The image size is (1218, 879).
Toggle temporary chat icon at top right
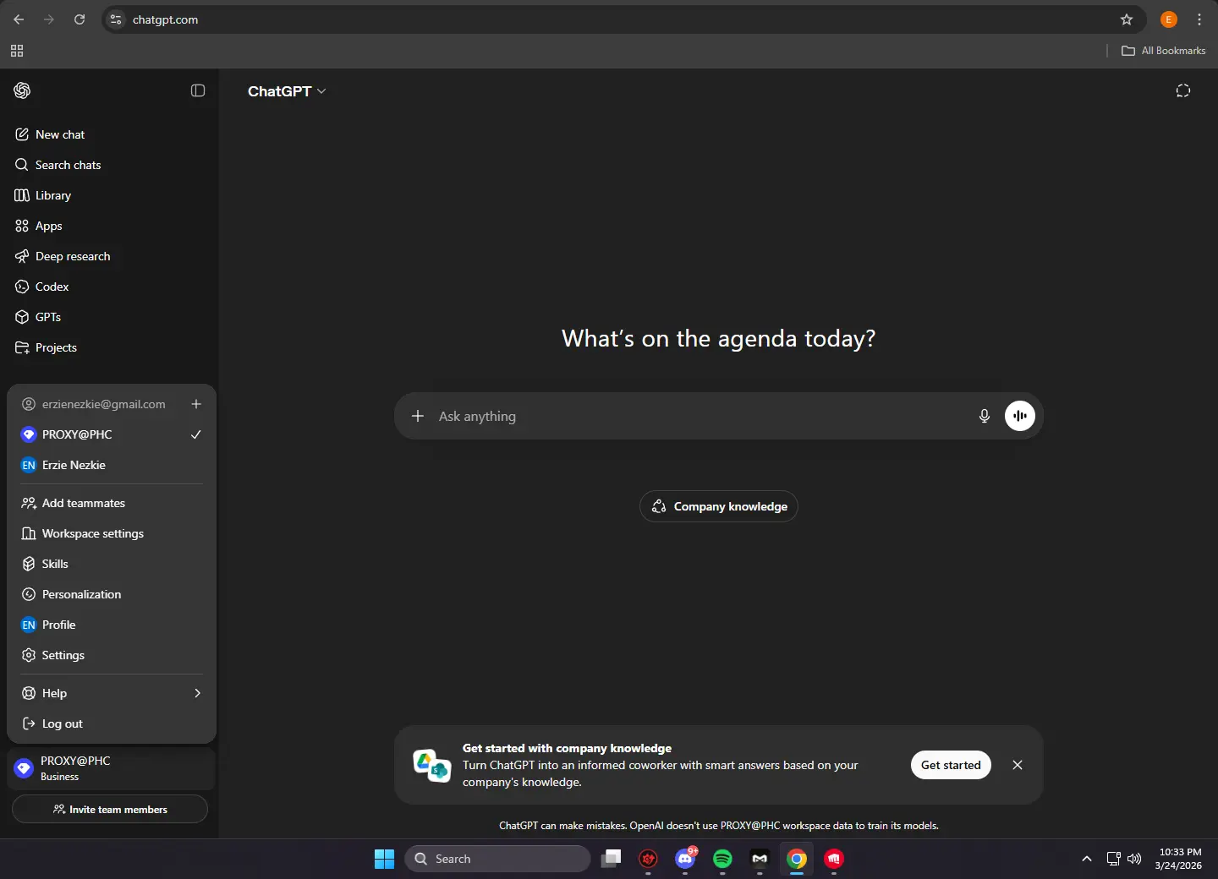coord(1183,90)
